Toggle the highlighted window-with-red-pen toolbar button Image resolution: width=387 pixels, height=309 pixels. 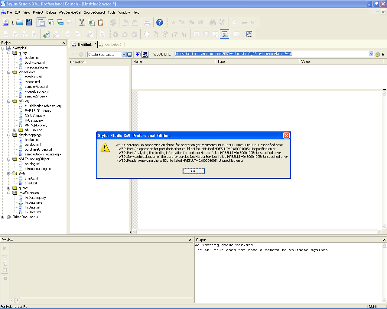coord(224,34)
